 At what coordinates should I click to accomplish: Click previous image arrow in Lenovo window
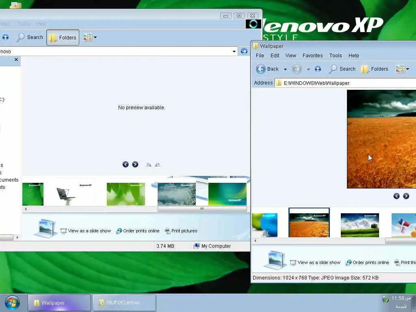tap(126, 165)
